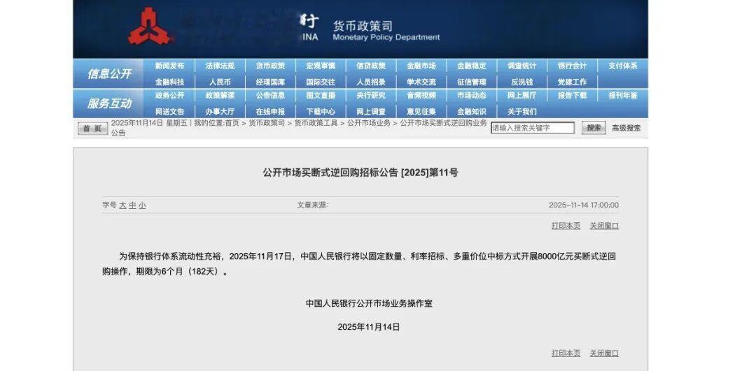Click the 服务互动 category heading
The width and height of the screenshot is (756, 371).
pyautogui.click(x=109, y=103)
